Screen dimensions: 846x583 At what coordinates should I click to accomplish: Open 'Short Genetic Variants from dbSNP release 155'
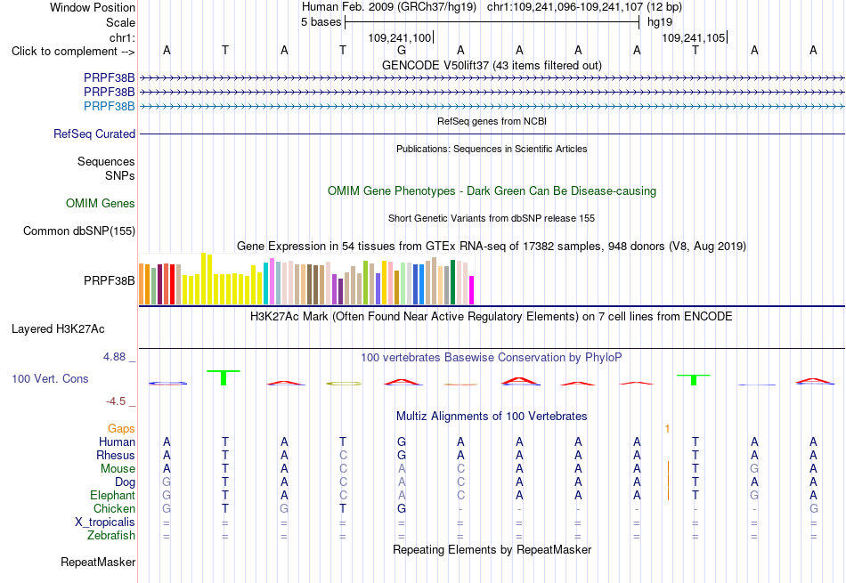(x=492, y=218)
